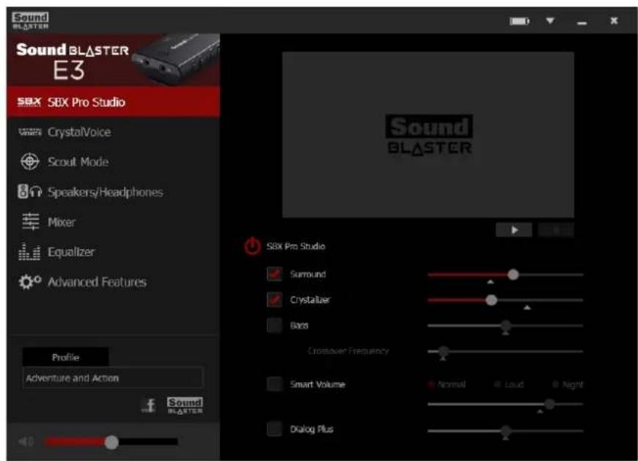Click the Scout Mode crosshair icon

pos(30,162)
